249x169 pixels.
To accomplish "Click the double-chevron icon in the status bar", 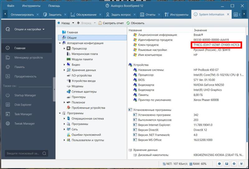I will pyautogui.click(x=241, y=164).
